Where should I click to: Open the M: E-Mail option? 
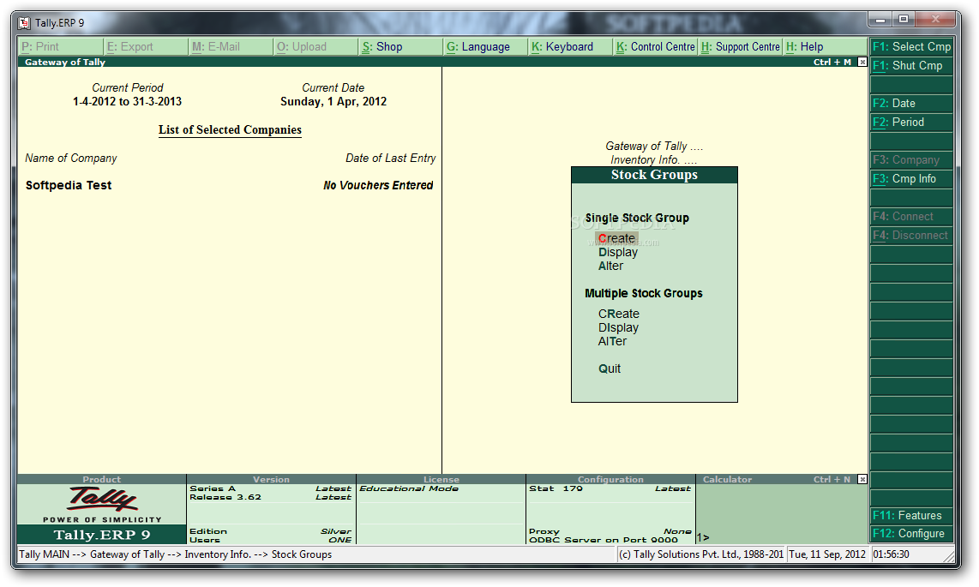231,47
